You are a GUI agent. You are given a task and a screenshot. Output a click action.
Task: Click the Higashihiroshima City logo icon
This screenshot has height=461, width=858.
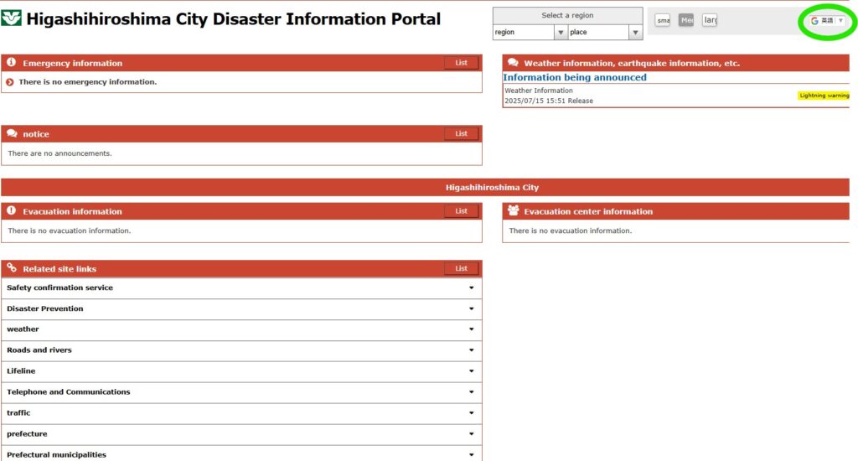12,18
